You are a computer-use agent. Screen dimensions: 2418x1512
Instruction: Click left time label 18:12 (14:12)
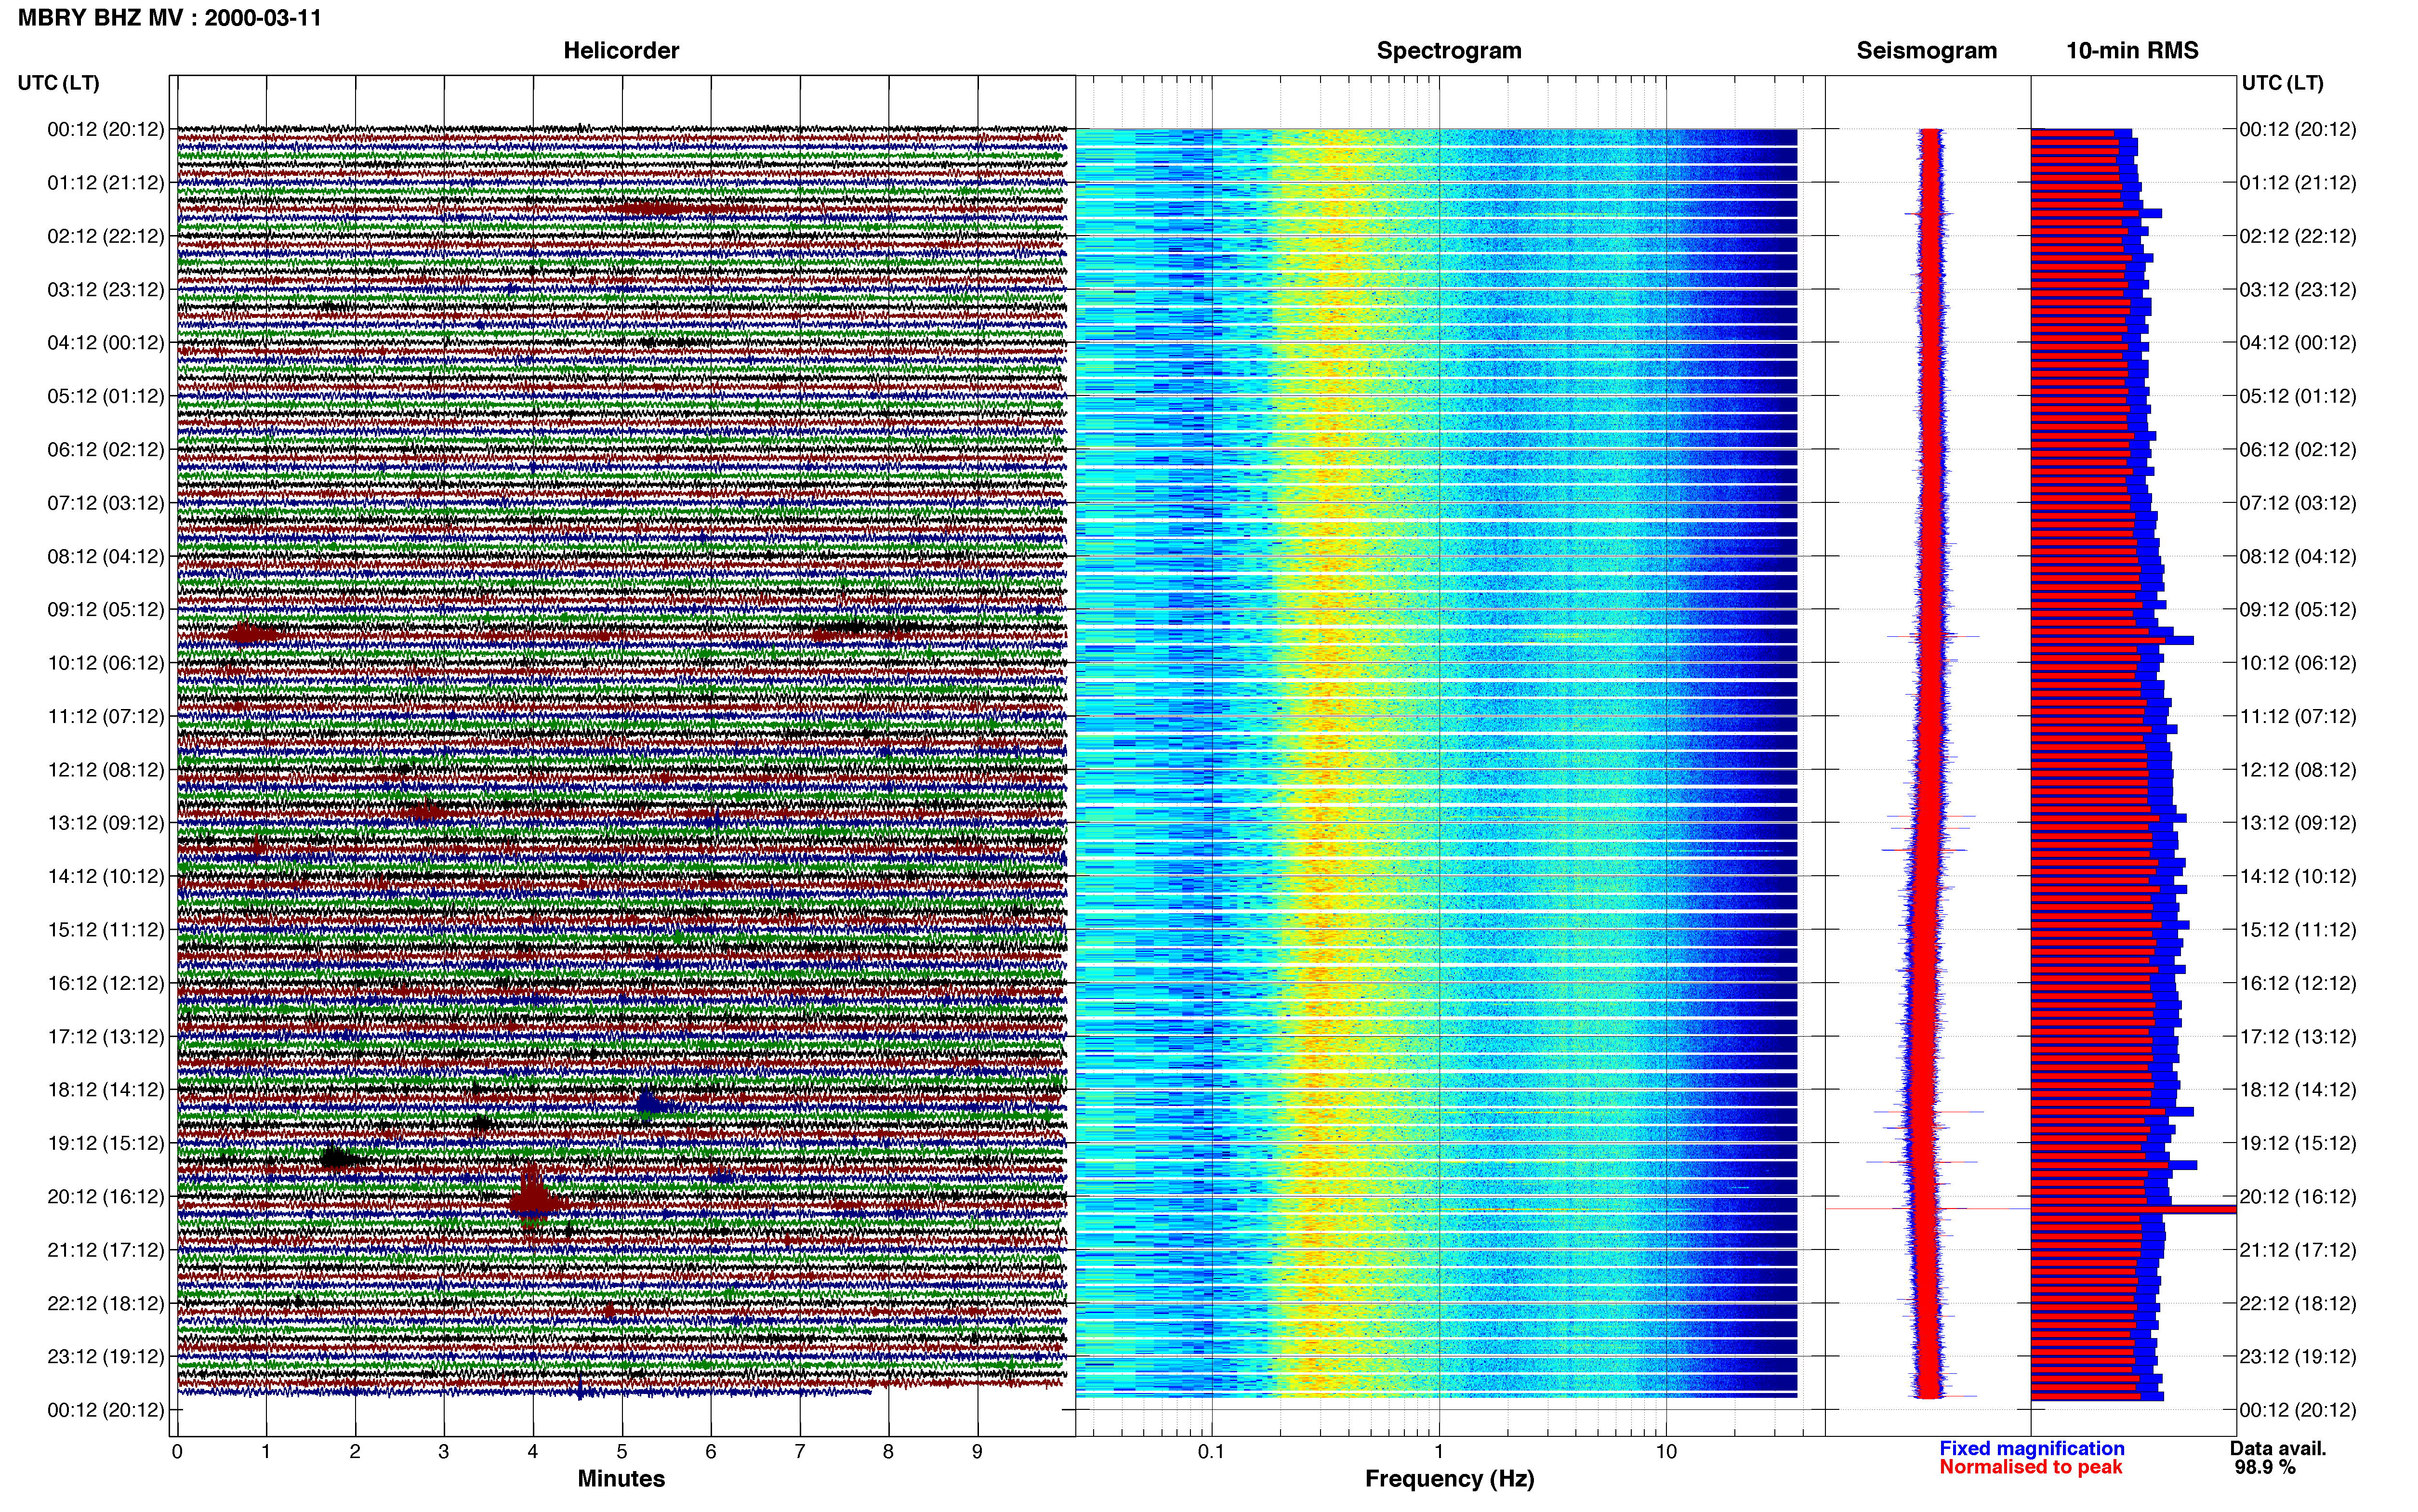click(106, 1090)
